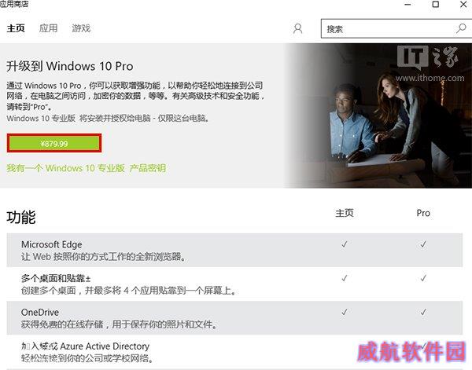Click 多个桌面和贴靠 checkmark under Pro column
This screenshot has height=370, width=472.
(x=423, y=278)
